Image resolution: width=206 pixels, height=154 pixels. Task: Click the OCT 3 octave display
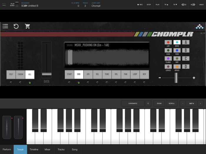point(192,104)
